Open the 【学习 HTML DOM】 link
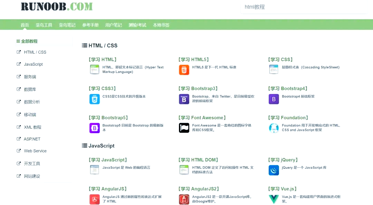 (198, 160)
